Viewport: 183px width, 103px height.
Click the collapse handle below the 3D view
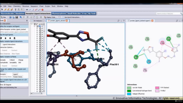(77, 96)
